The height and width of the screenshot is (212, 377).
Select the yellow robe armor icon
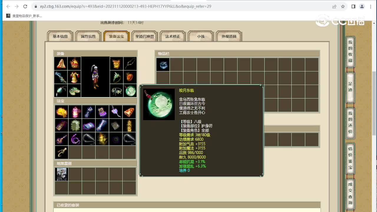tap(74, 77)
